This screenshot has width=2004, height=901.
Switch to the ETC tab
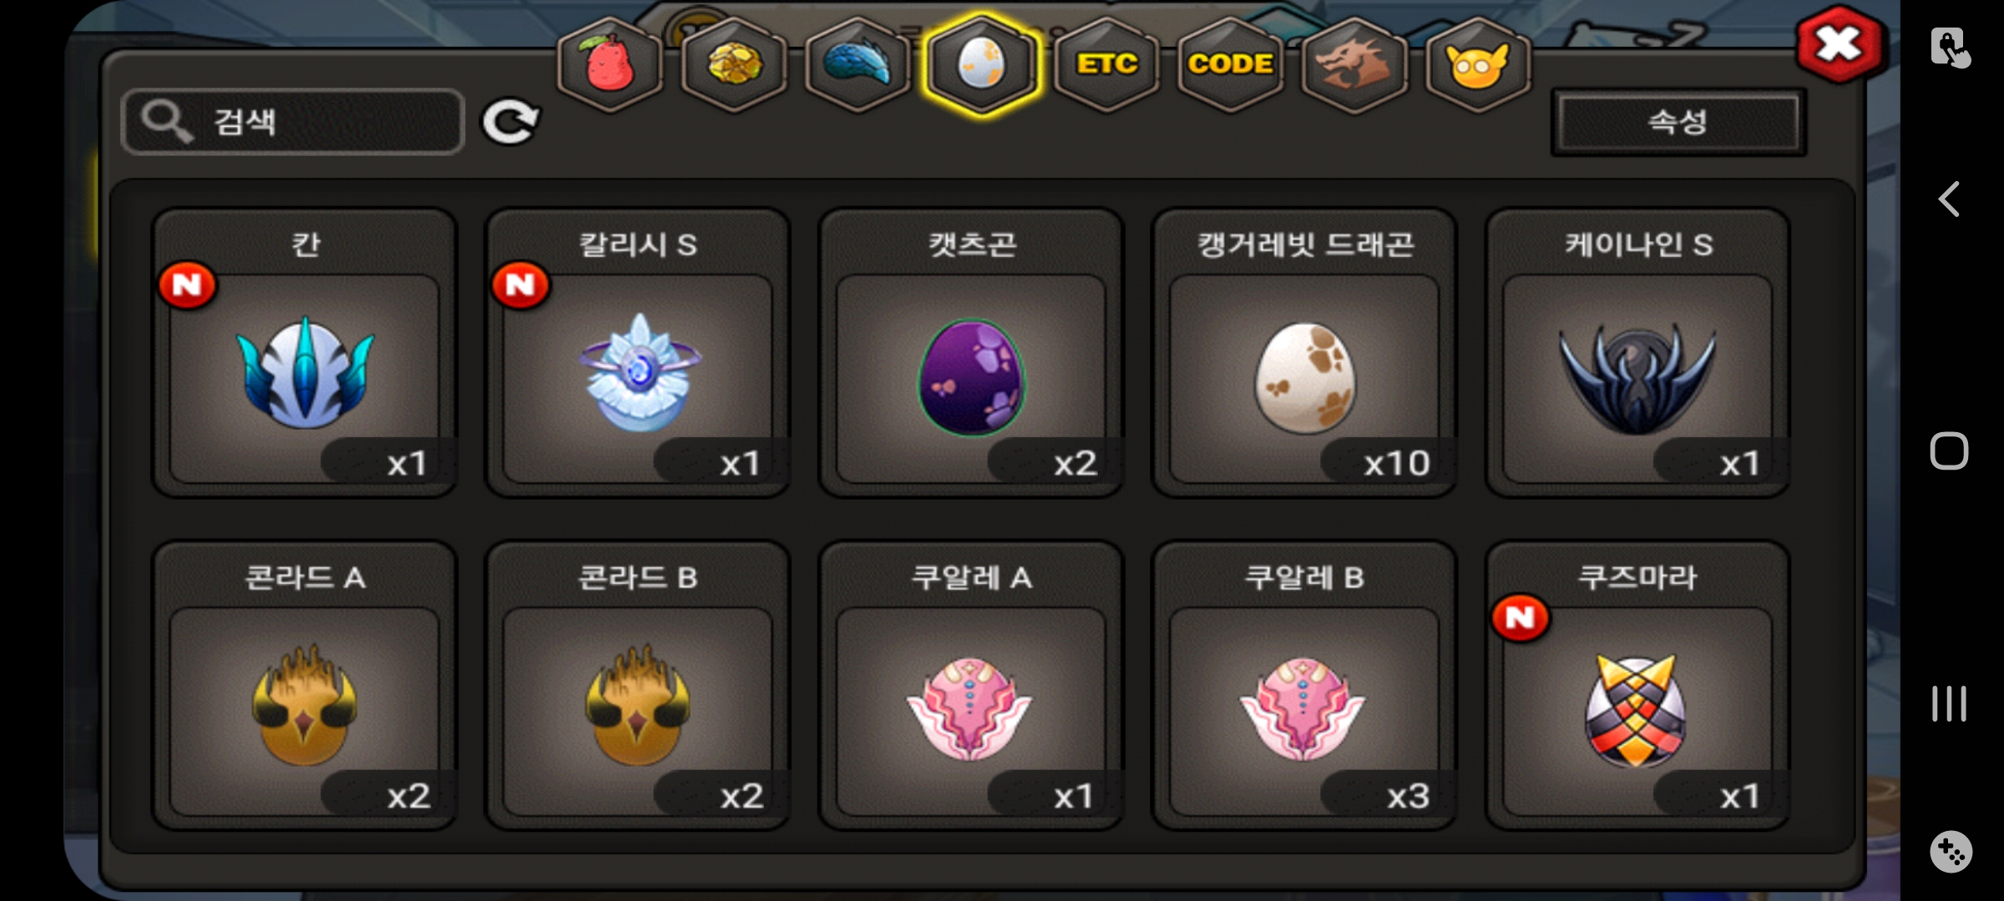1106,64
